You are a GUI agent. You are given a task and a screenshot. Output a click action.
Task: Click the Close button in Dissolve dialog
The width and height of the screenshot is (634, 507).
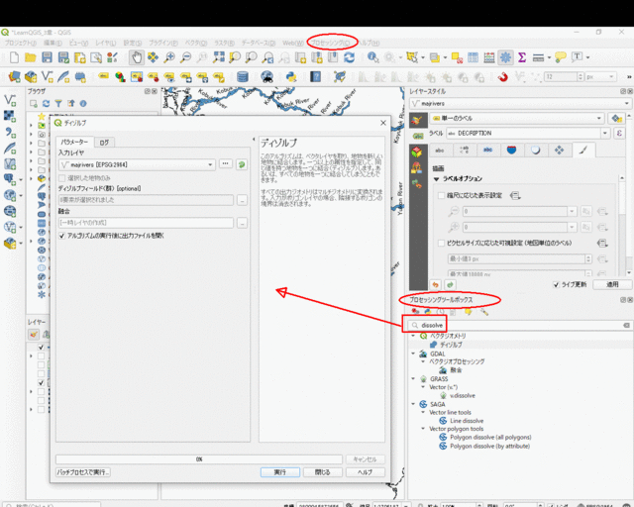323,472
